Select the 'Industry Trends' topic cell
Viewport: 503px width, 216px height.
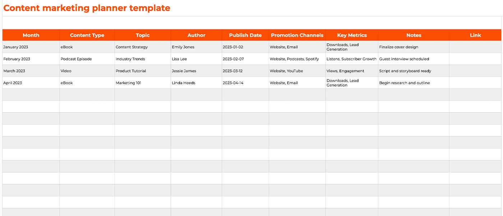tap(143, 59)
